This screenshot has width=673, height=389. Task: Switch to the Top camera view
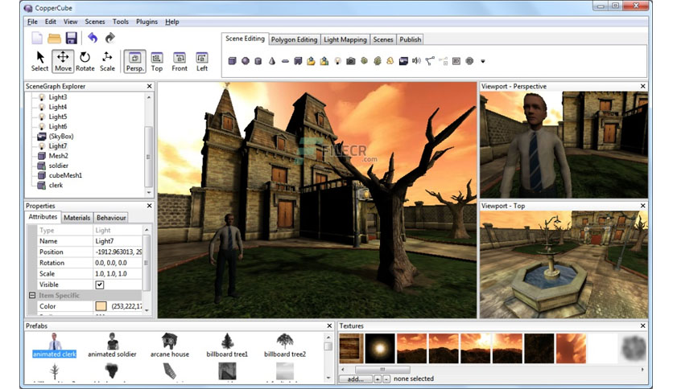(157, 61)
